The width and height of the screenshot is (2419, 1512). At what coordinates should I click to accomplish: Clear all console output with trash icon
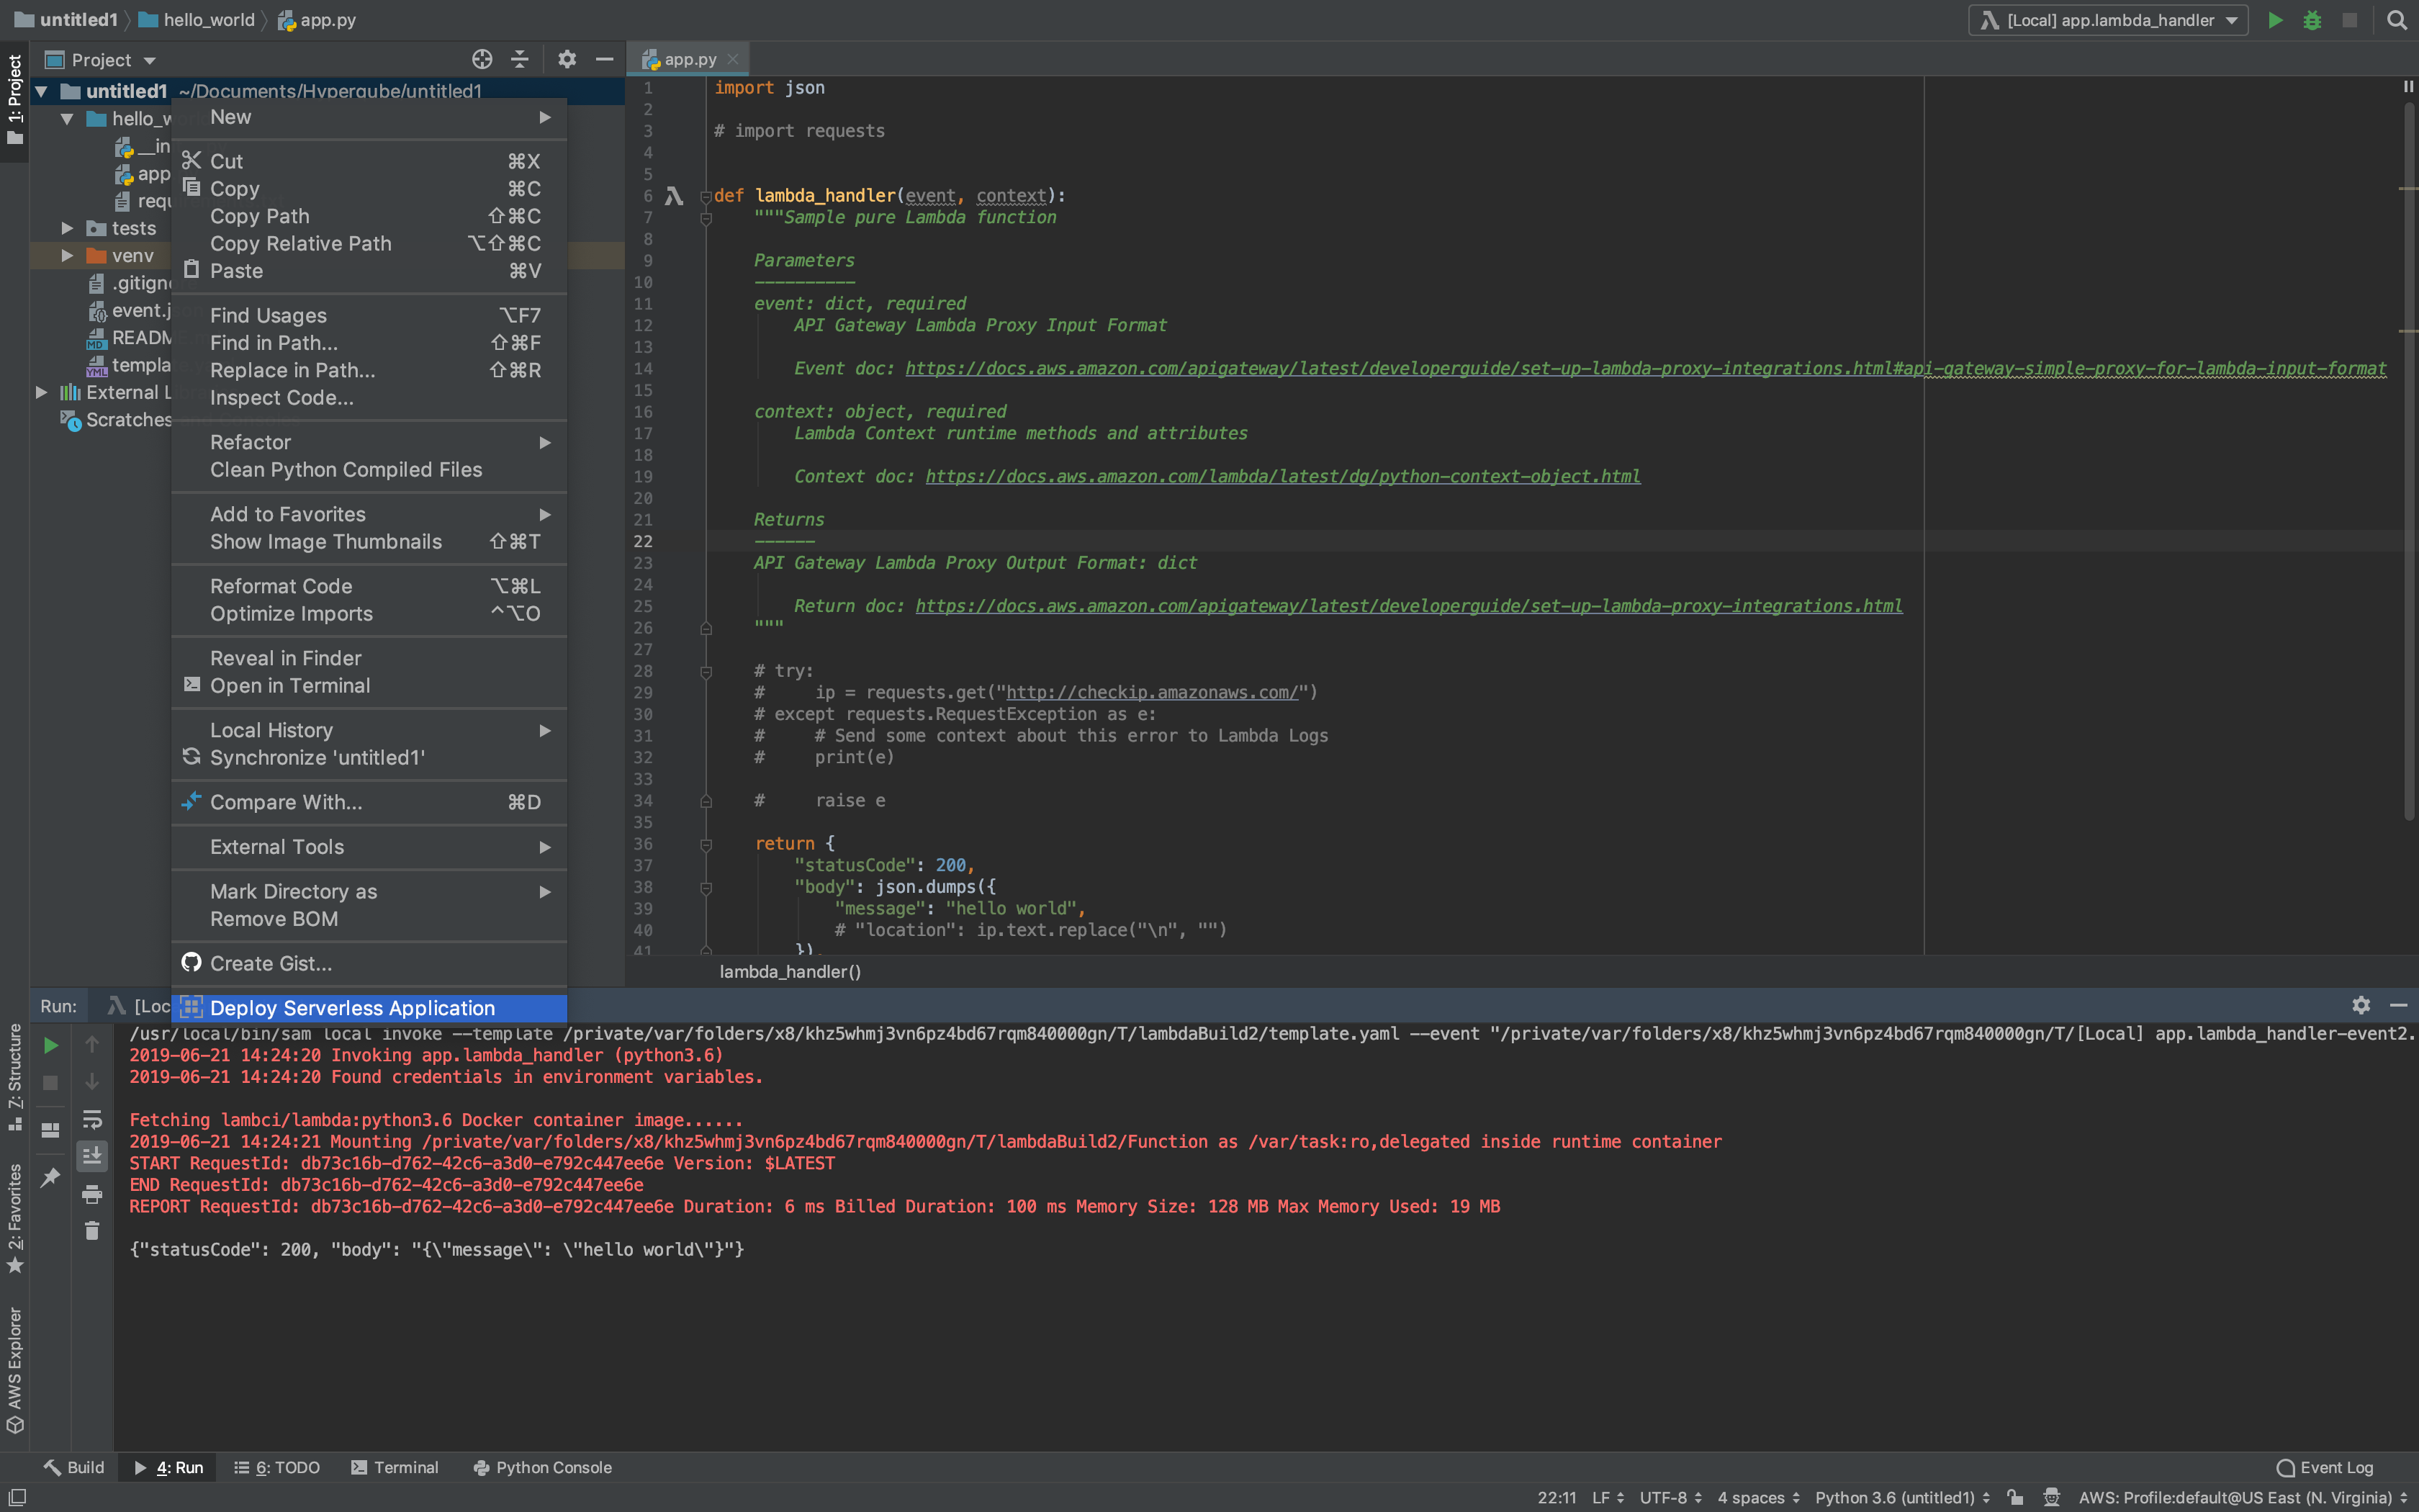coord(92,1230)
